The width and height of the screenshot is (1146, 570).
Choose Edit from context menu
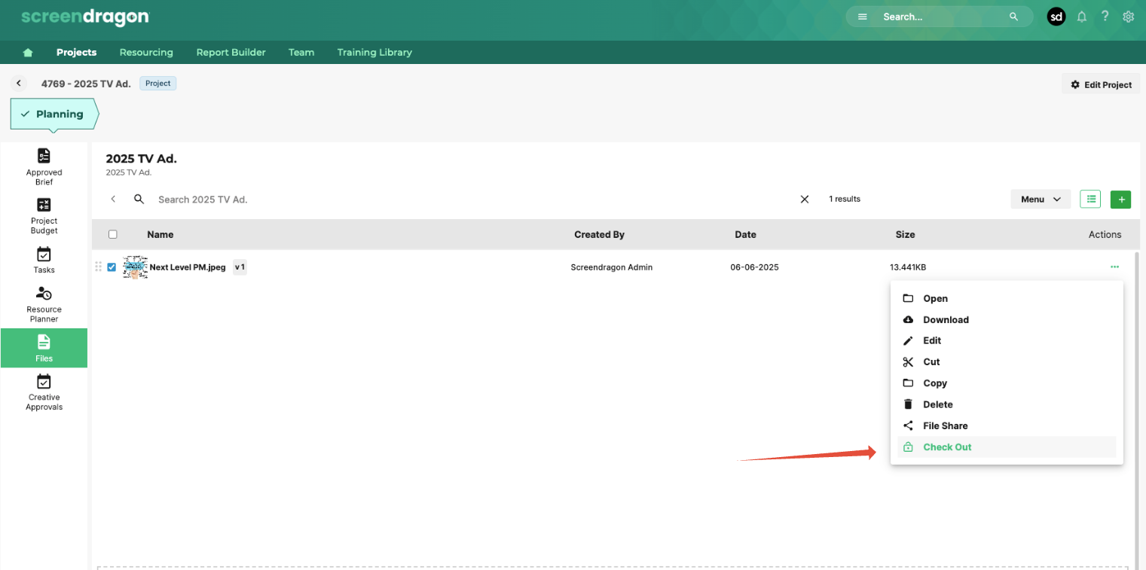tap(1007, 341)
